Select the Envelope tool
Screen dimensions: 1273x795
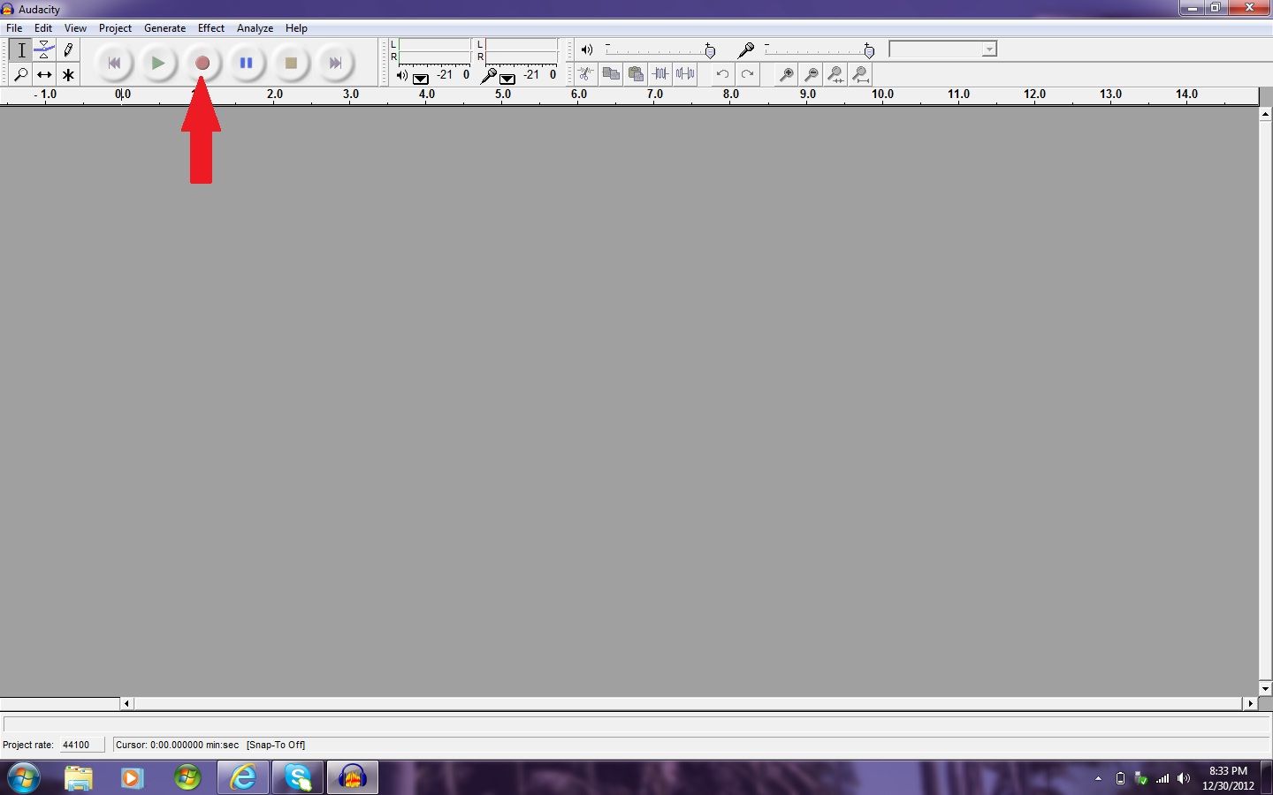[x=44, y=50]
